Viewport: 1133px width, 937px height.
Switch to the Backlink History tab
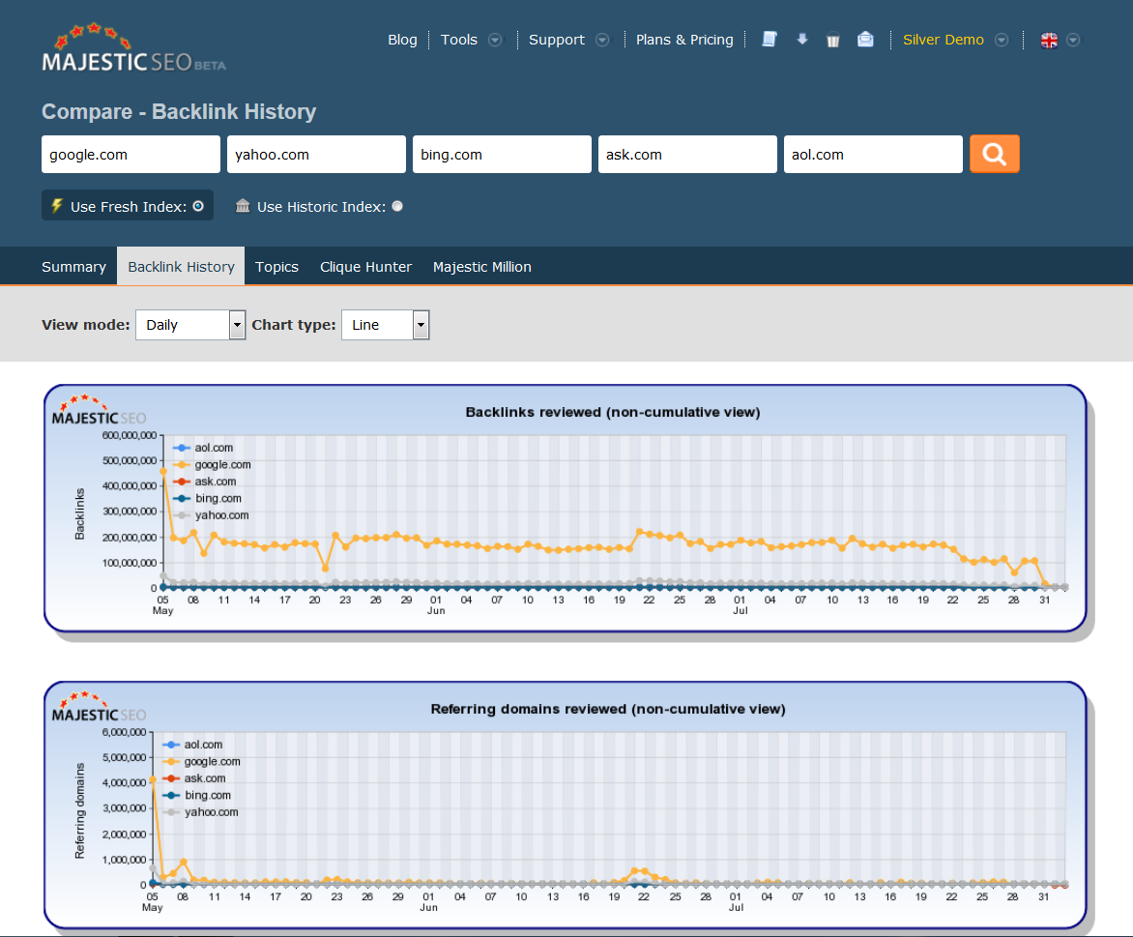click(182, 267)
